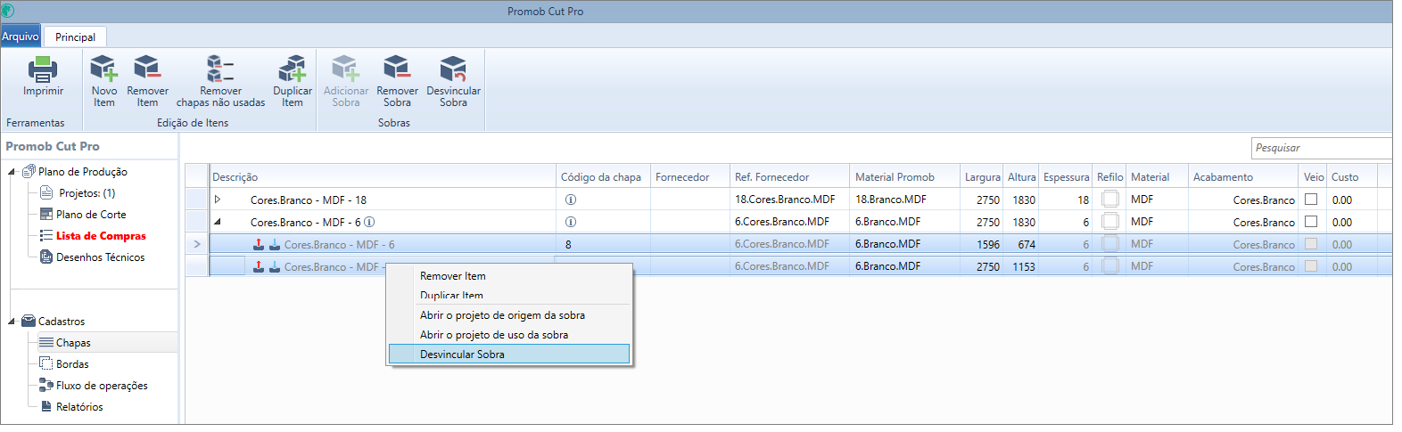Collapse the Cadastros tree node
Viewport: 1402px width, 432px height.
pos(12,322)
